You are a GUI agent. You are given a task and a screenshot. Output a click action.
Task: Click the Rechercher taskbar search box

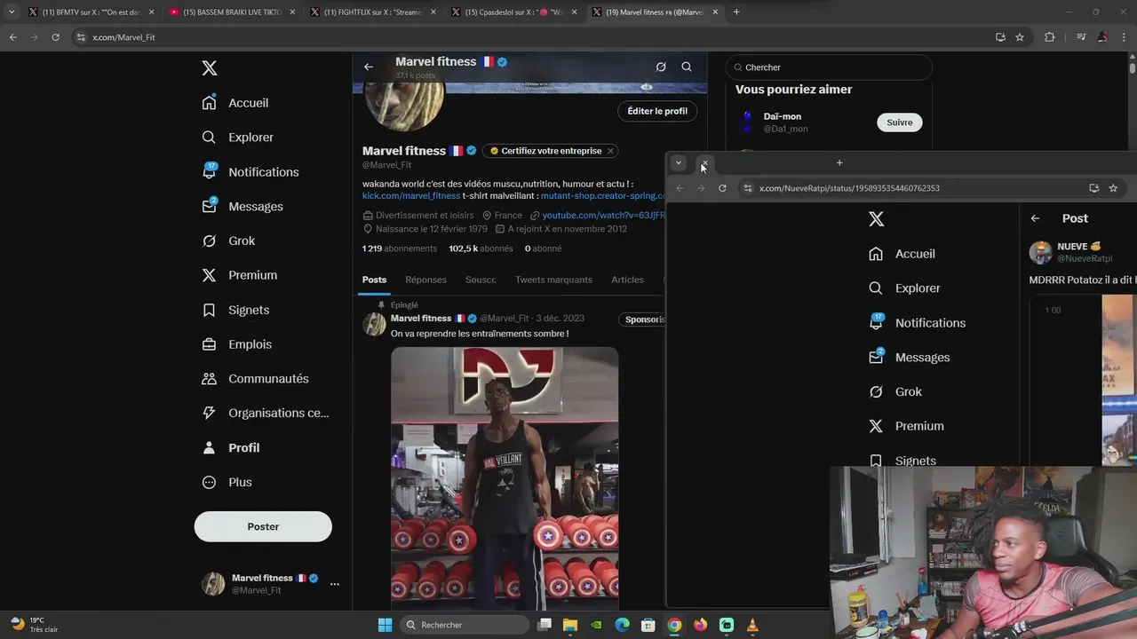(463, 625)
